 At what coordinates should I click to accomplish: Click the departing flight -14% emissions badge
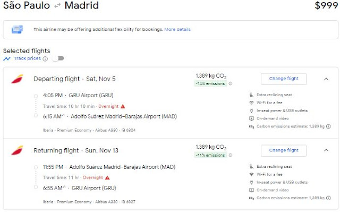(210, 83)
